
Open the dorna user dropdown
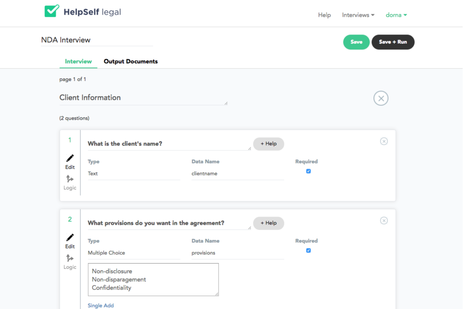pos(396,15)
